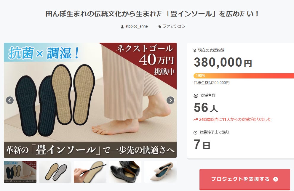Select the first thumbnail with insoles banner

pos(20,172)
